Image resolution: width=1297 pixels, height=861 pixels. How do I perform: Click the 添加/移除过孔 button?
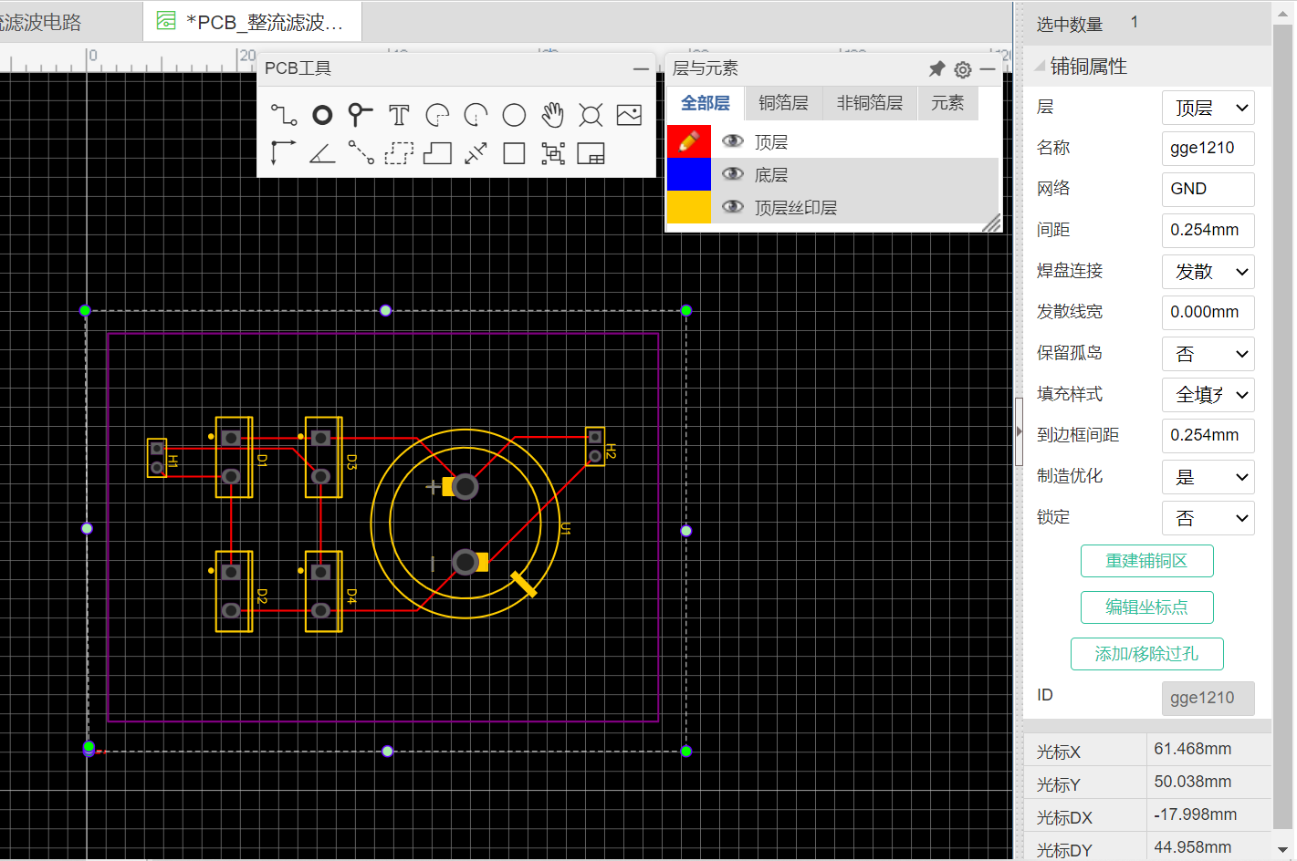coord(1146,654)
